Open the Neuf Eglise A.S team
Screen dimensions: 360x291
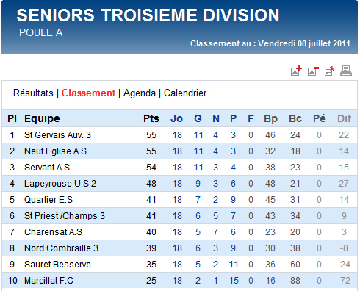(x=55, y=151)
